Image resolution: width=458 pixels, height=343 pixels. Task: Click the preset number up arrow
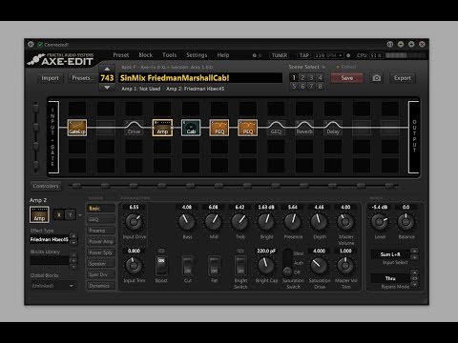[107, 69]
